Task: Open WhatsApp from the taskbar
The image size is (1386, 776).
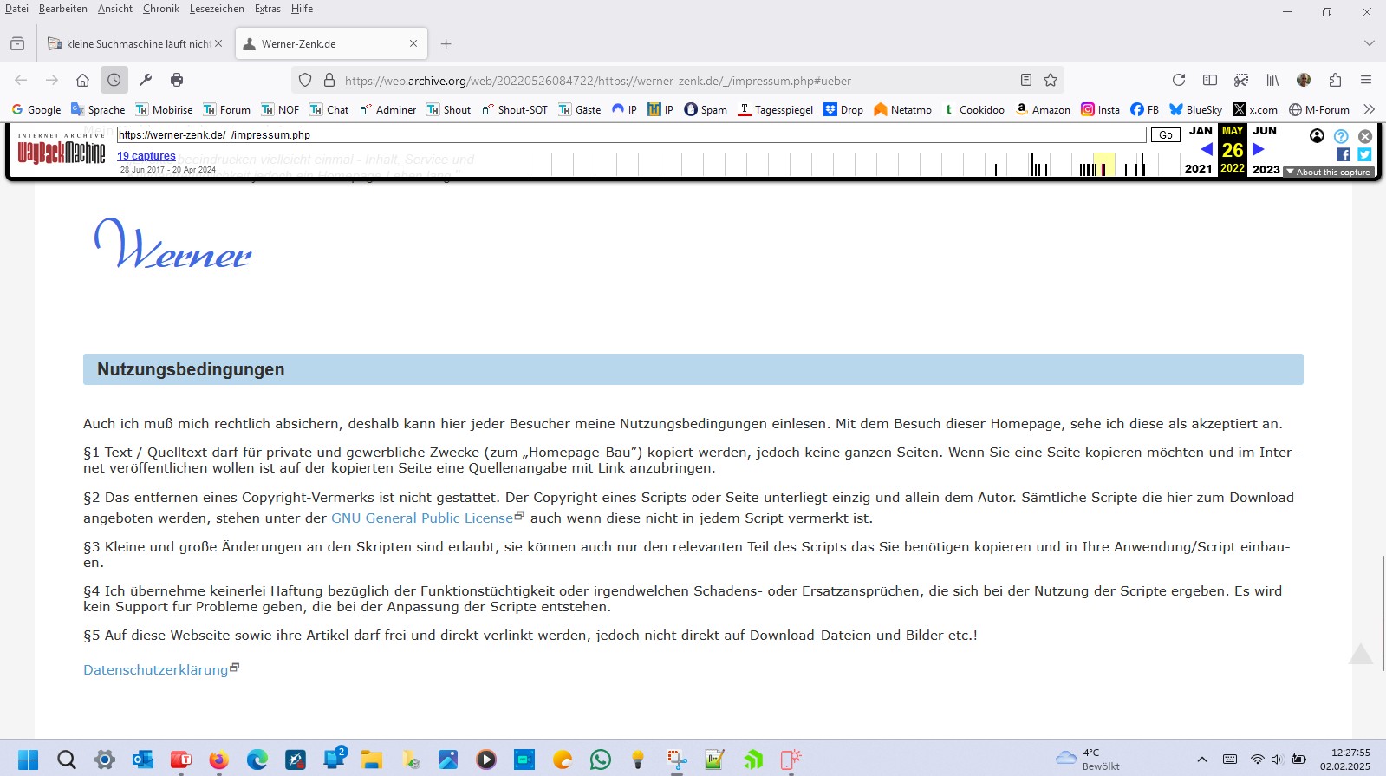Action: 600,760
